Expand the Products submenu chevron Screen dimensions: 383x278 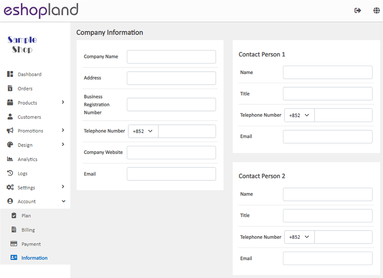click(x=63, y=102)
